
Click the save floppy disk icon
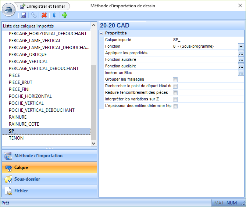[24, 15]
